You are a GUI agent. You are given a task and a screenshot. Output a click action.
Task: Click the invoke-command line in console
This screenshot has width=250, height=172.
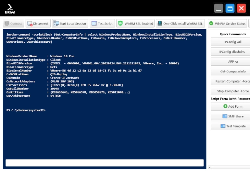(105, 38)
